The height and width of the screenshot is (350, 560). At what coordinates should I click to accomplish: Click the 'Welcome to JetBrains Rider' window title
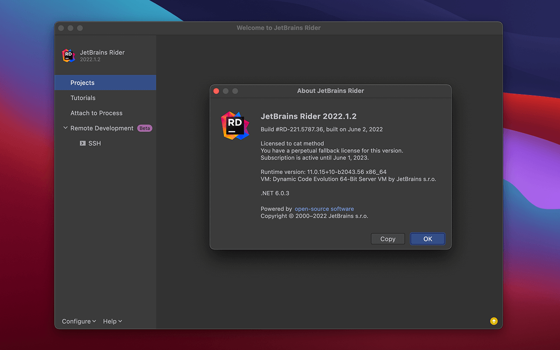pos(279,28)
